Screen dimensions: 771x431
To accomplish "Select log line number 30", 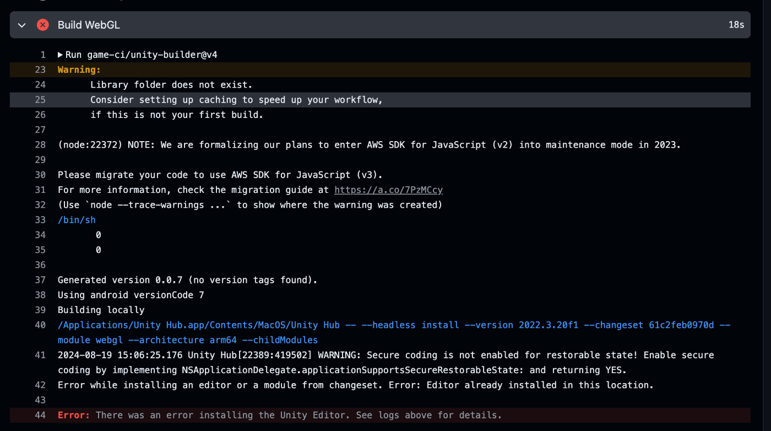I will (x=40, y=175).
